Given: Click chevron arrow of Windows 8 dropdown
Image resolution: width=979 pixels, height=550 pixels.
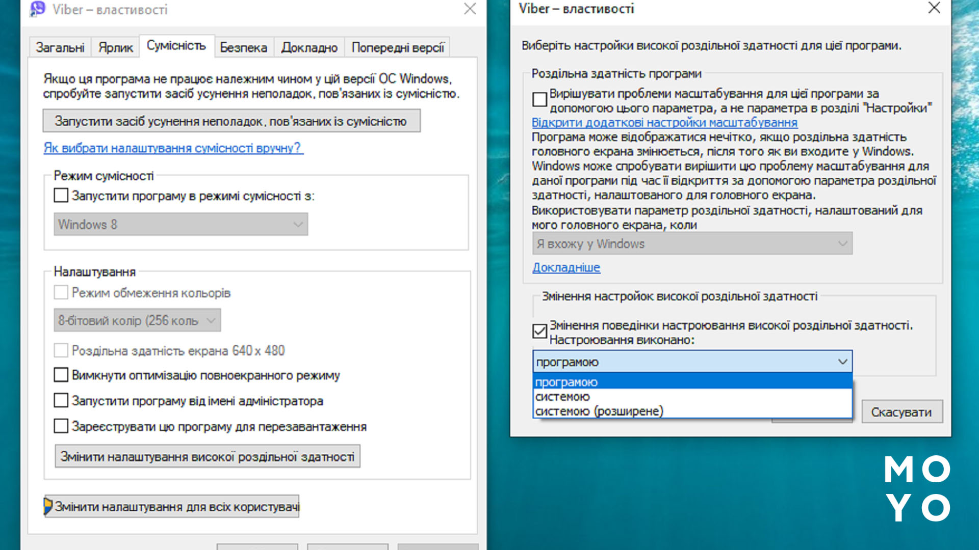Looking at the screenshot, I should point(298,225).
